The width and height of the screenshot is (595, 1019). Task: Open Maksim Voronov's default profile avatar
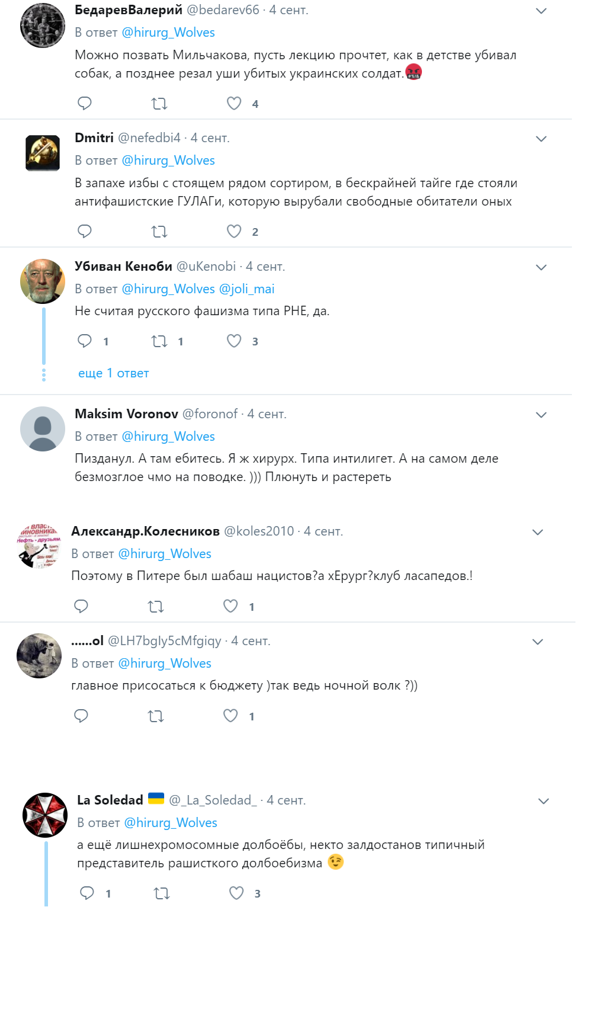click(x=43, y=429)
